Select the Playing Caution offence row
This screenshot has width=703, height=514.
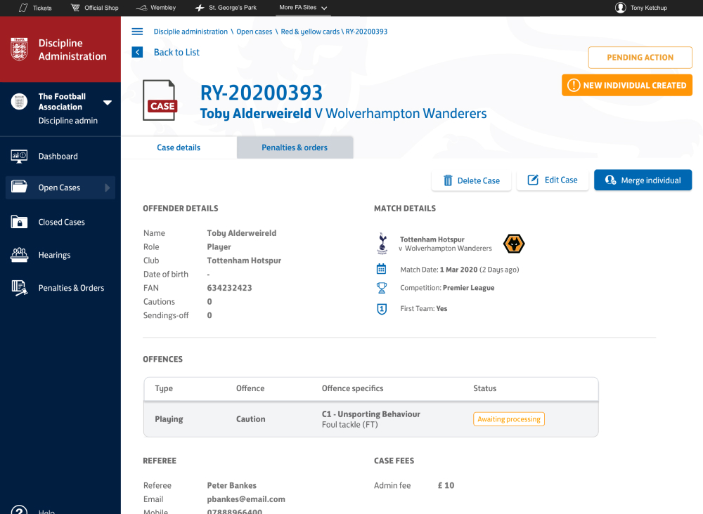click(x=370, y=419)
